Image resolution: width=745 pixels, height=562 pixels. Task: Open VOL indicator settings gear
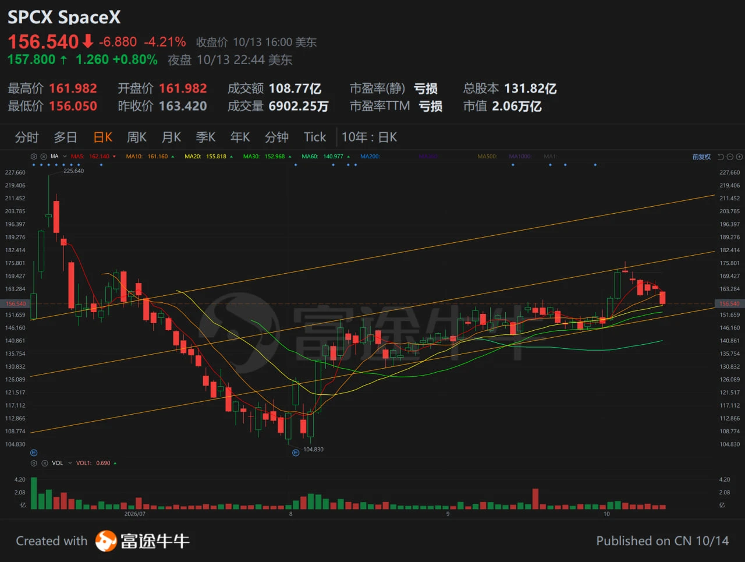[x=34, y=463]
